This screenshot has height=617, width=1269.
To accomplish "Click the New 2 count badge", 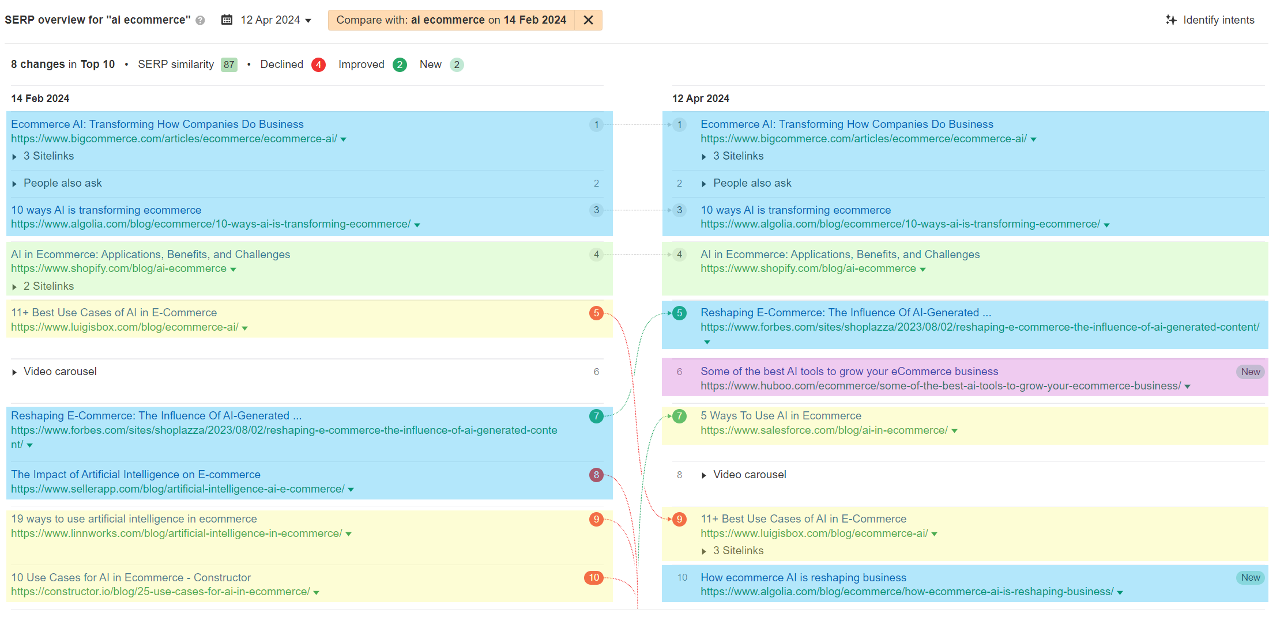I will 457,65.
